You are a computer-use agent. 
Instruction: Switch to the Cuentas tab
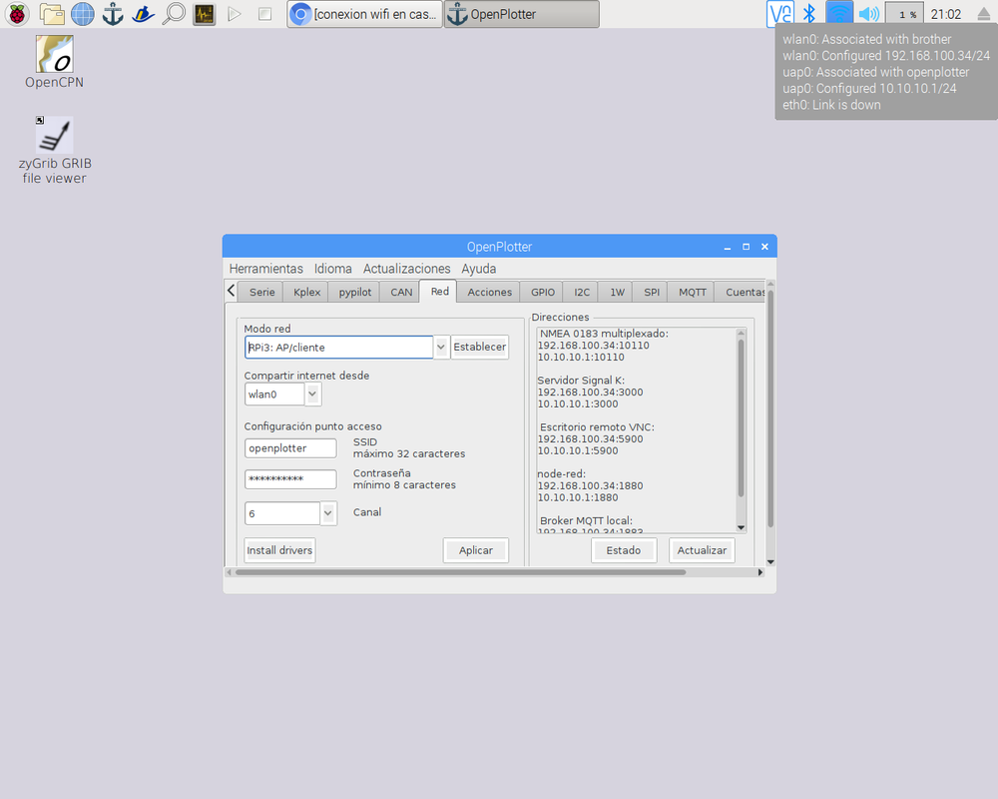point(741,292)
